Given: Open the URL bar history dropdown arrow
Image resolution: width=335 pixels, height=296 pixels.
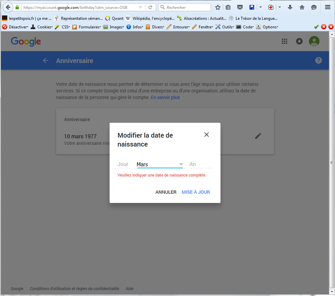Looking at the screenshot, I should coord(140,8).
